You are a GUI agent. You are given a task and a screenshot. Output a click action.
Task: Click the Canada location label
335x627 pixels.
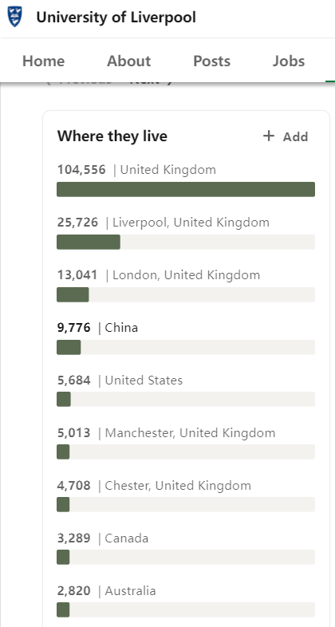pyautogui.click(x=127, y=538)
